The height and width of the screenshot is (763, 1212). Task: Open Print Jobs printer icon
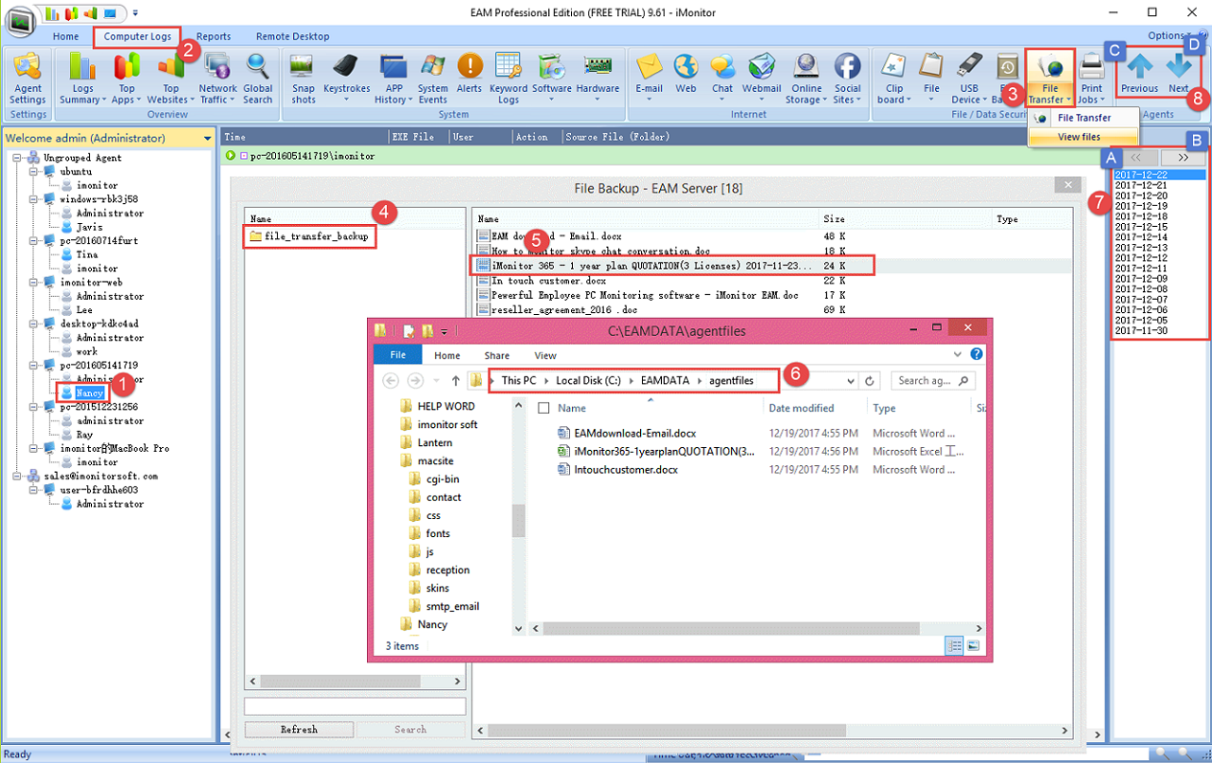coord(1091,79)
